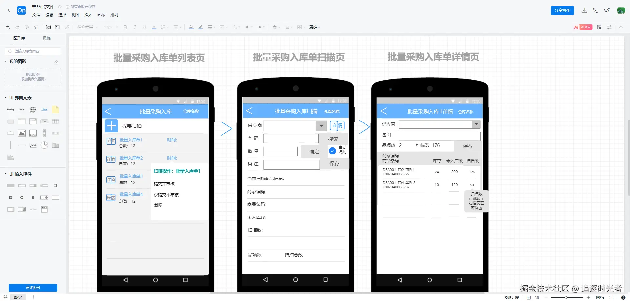The height and width of the screenshot is (301, 630).
Task: Select the pie chart shape
Action: point(44,145)
